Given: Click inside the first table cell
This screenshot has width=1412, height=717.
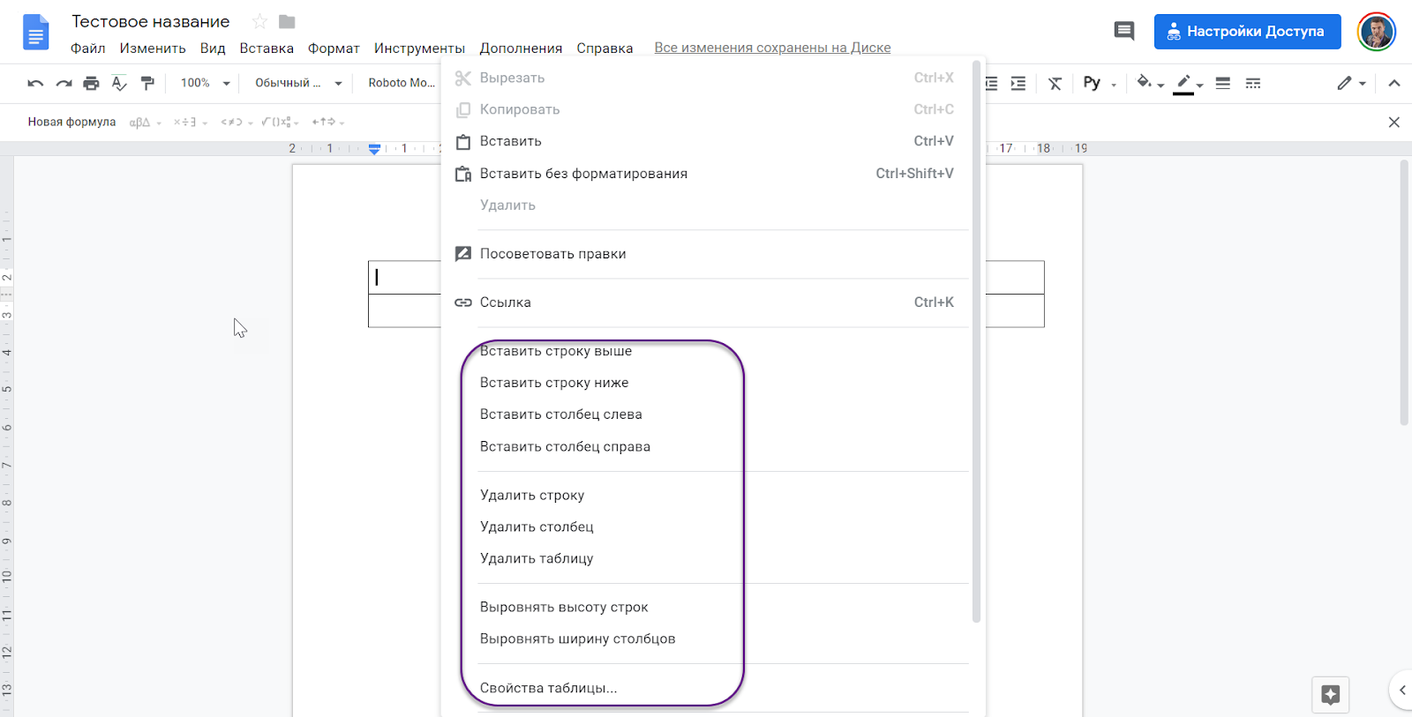Looking at the screenshot, I should pyautogui.click(x=404, y=277).
